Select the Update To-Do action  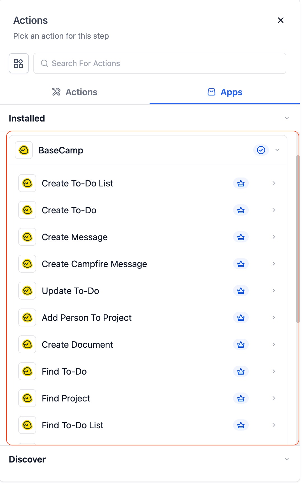click(x=148, y=291)
